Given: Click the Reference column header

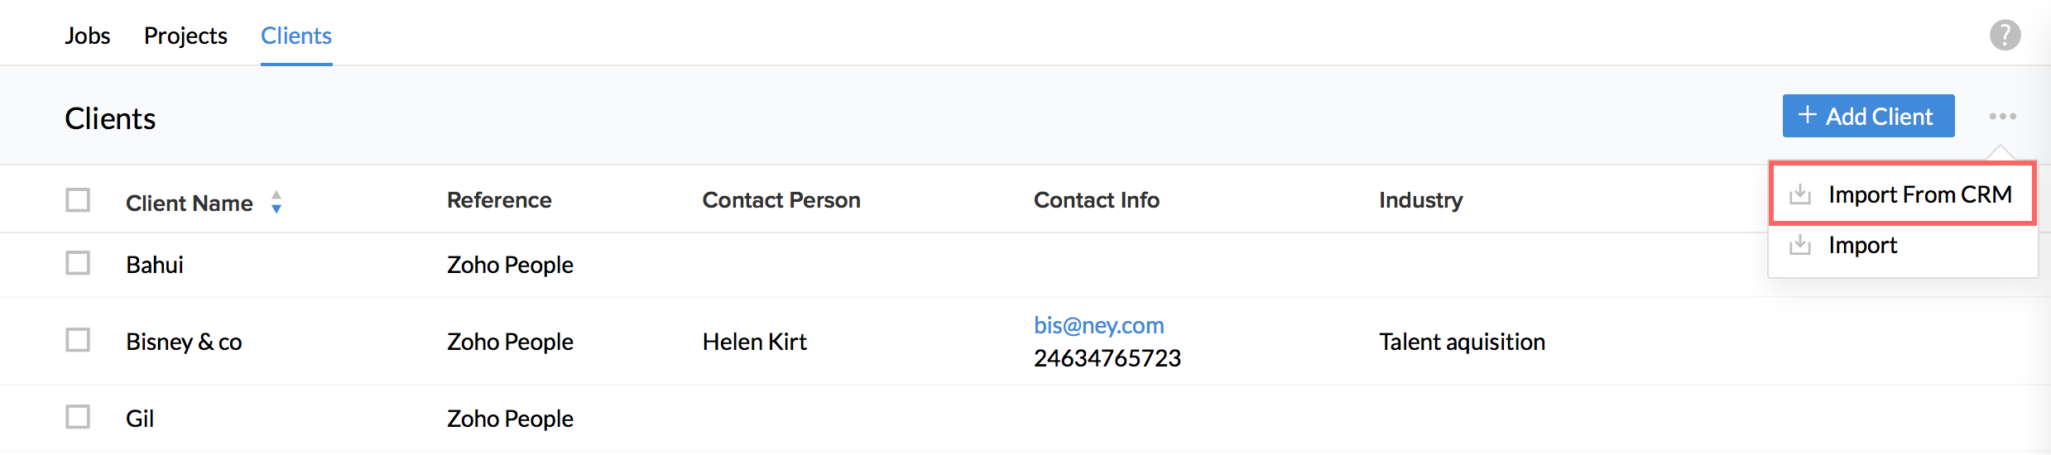Looking at the screenshot, I should click(499, 201).
